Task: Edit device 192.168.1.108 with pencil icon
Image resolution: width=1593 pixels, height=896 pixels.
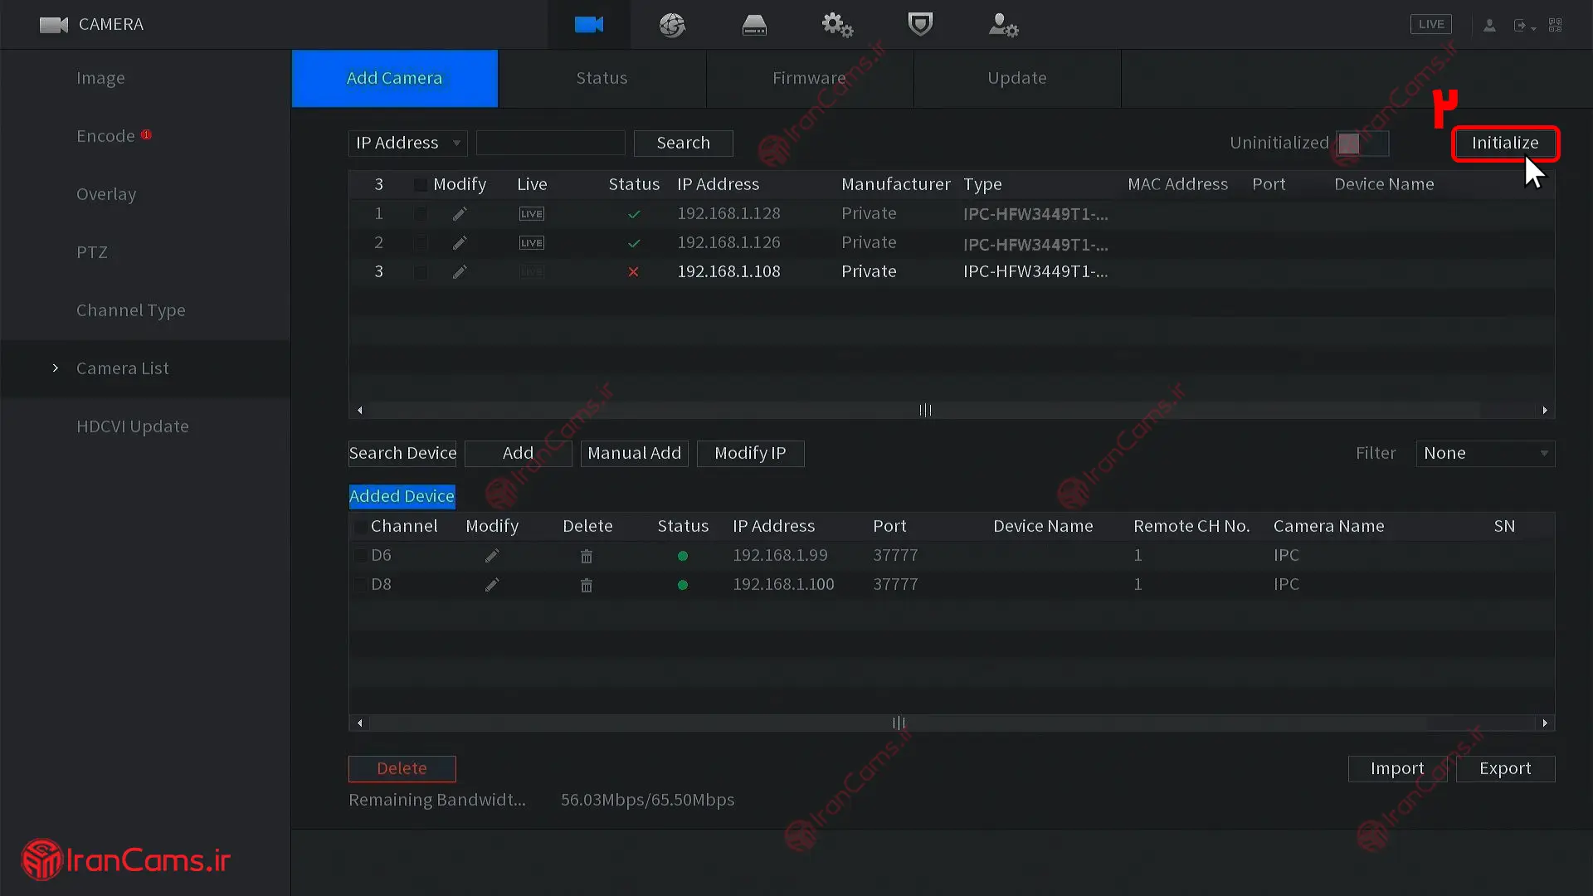Action: coord(460,272)
